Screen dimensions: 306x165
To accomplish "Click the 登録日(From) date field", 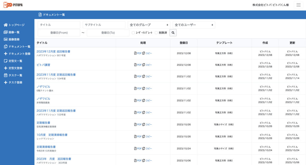I will [x=59, y=33].
